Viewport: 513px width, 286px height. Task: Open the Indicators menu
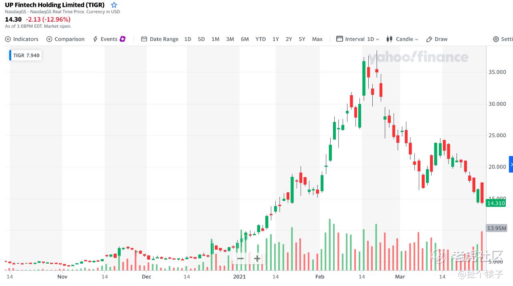[x=22, y=39]
